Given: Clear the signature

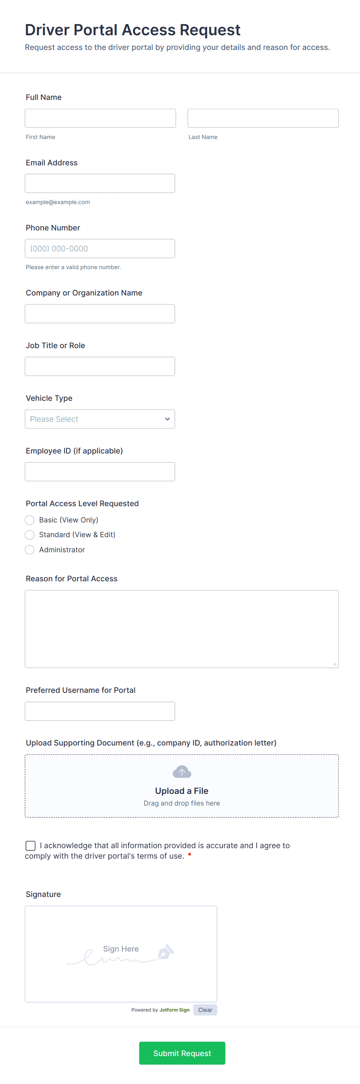Looking at the screenshot, I should (x=205, y=1010).
